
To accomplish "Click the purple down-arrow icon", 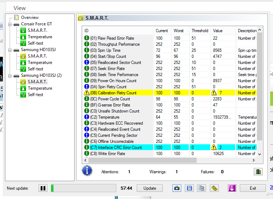I will pos(232,188).
